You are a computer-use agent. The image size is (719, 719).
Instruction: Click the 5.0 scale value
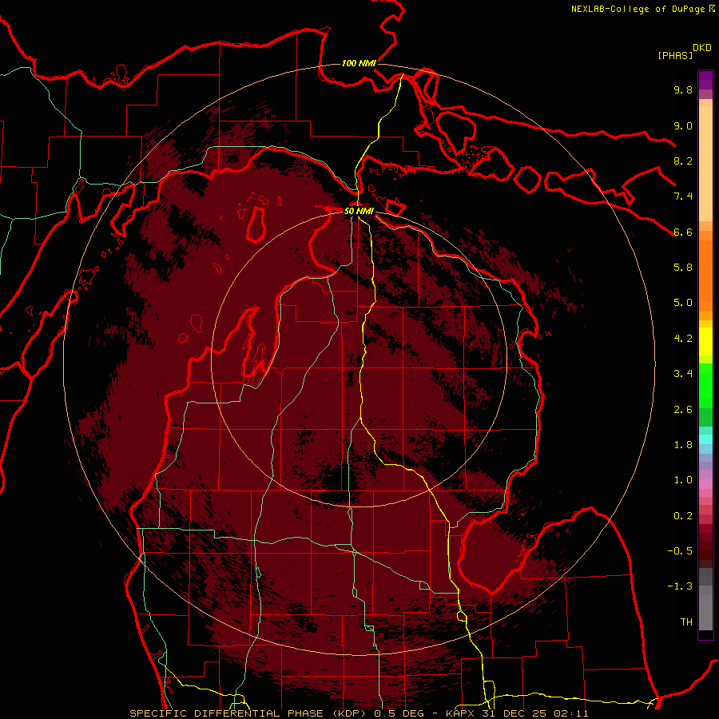[683, 303]
